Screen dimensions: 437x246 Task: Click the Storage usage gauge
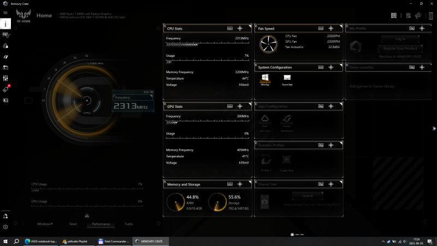(217, 202)
